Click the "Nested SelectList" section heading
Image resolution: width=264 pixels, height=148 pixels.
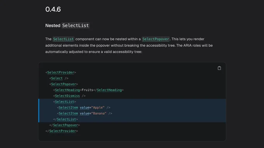coord(67,26)
